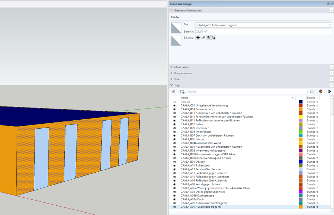
Task: Click the Add Tag Folder icon
Action: pos(182,92)
